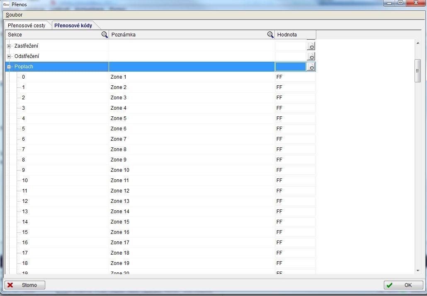Click the value button in Poplach row

(x=311, y=67)
